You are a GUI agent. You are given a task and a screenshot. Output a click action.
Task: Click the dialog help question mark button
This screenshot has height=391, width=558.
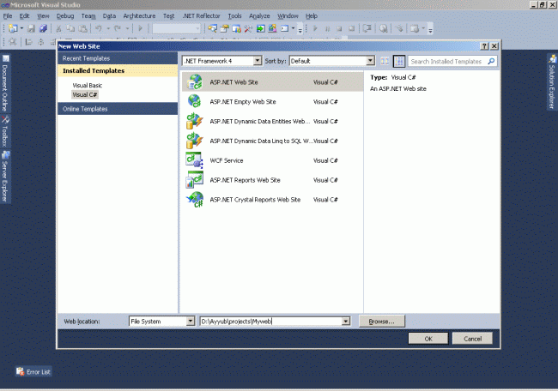tap(484, 46)
